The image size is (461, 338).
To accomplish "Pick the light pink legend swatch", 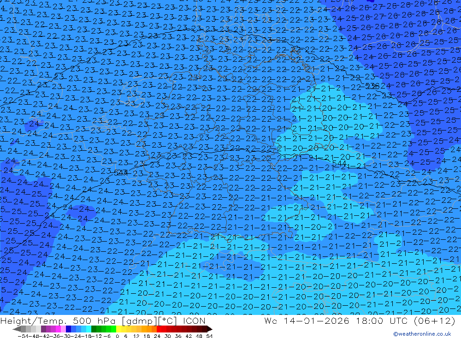I will (63, 329).
